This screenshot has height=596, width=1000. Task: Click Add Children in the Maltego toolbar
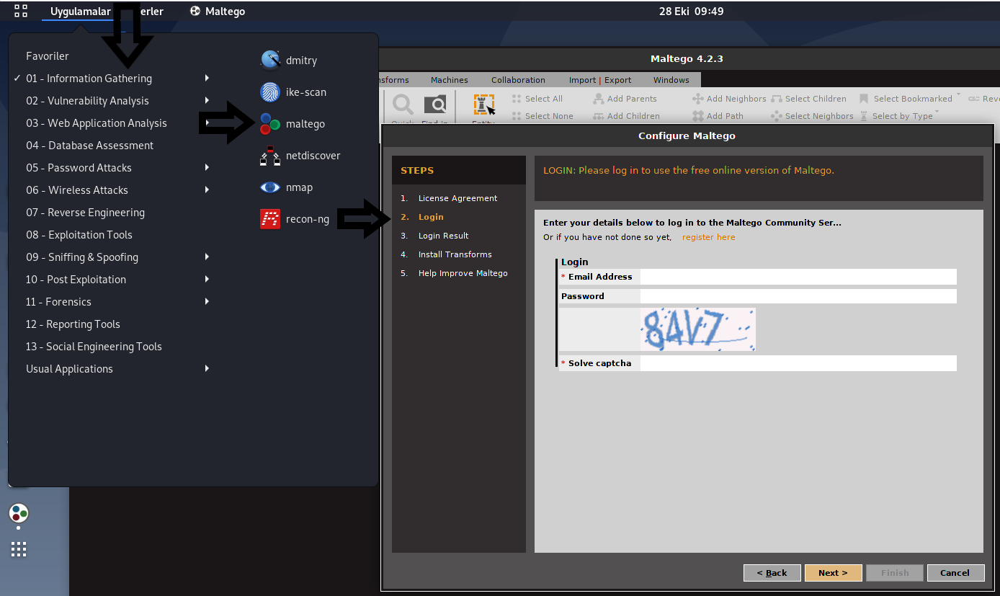pyautogui.click(x=626, y=116)
